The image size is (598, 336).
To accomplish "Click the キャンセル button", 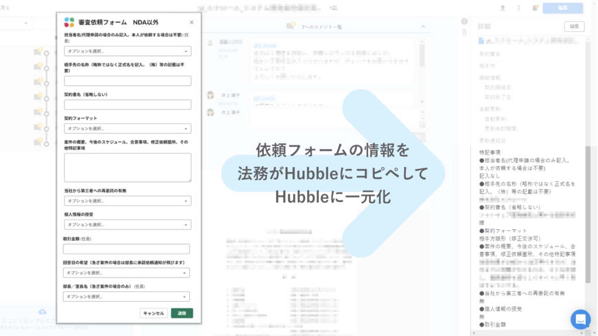I will [x=154, y=313].
